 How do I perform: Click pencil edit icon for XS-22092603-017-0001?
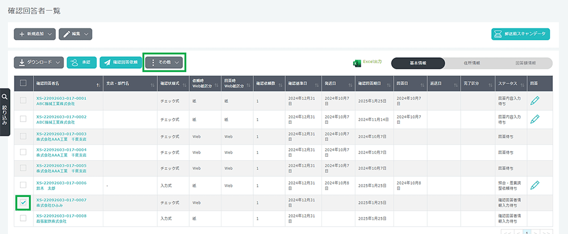pos(534,101)
